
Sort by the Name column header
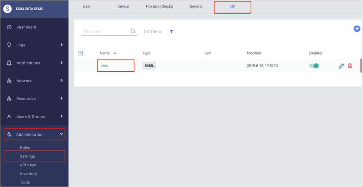104,53
